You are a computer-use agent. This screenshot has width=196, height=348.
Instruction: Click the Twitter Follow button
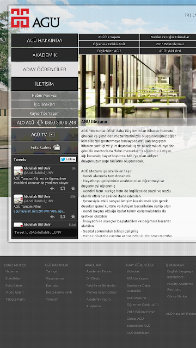coord(68,159)
